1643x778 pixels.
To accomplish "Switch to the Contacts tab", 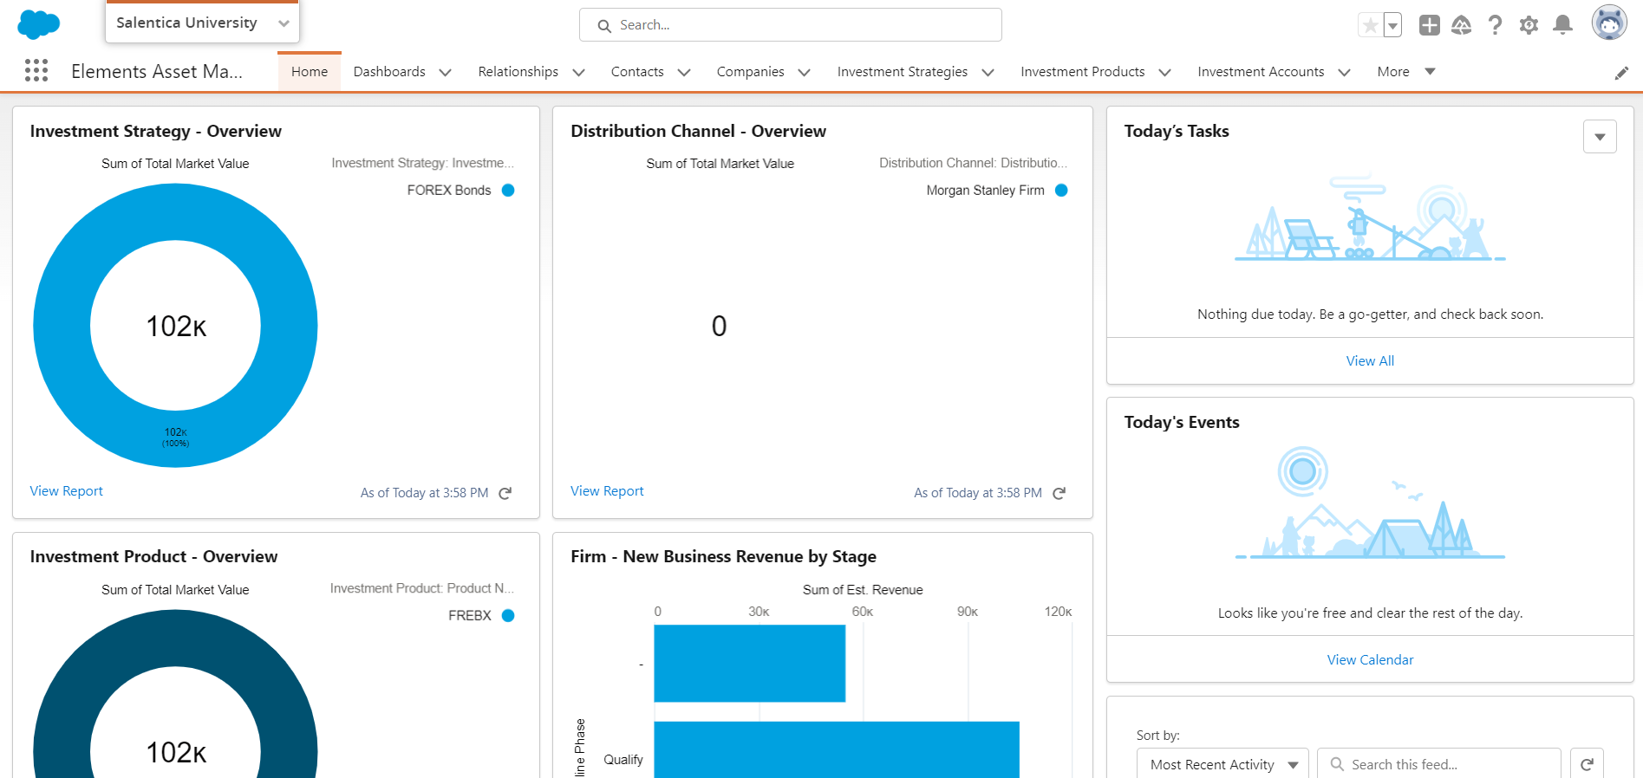I will tap(637, 72).
